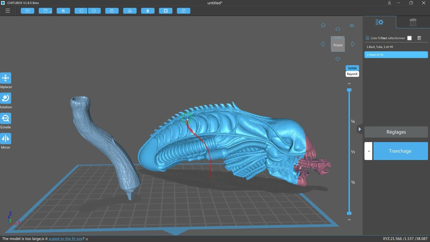Rotate view with the right arrow

click(x=353, y=44)
